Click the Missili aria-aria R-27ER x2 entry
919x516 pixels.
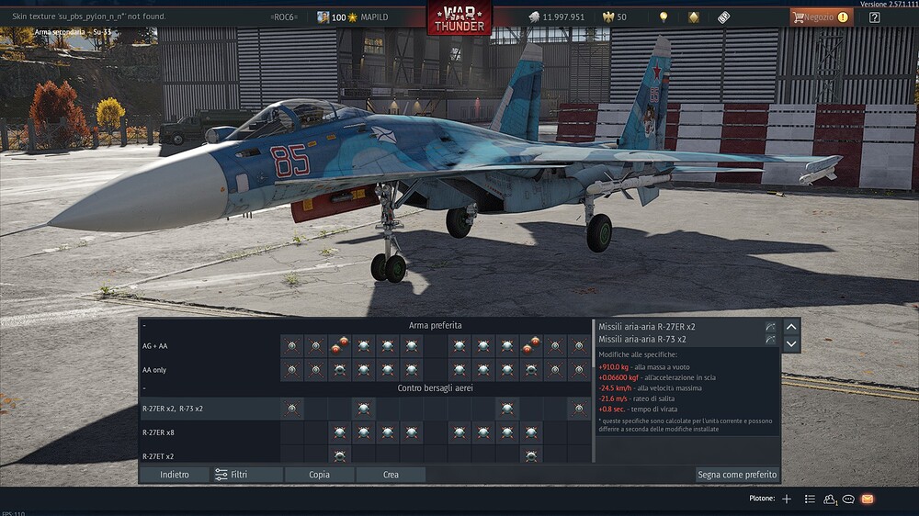point(646,327)
